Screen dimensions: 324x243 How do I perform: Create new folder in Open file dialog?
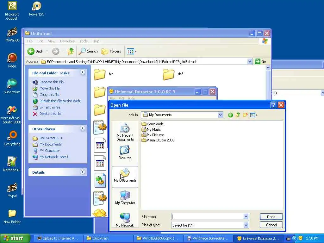coord(245,115)
